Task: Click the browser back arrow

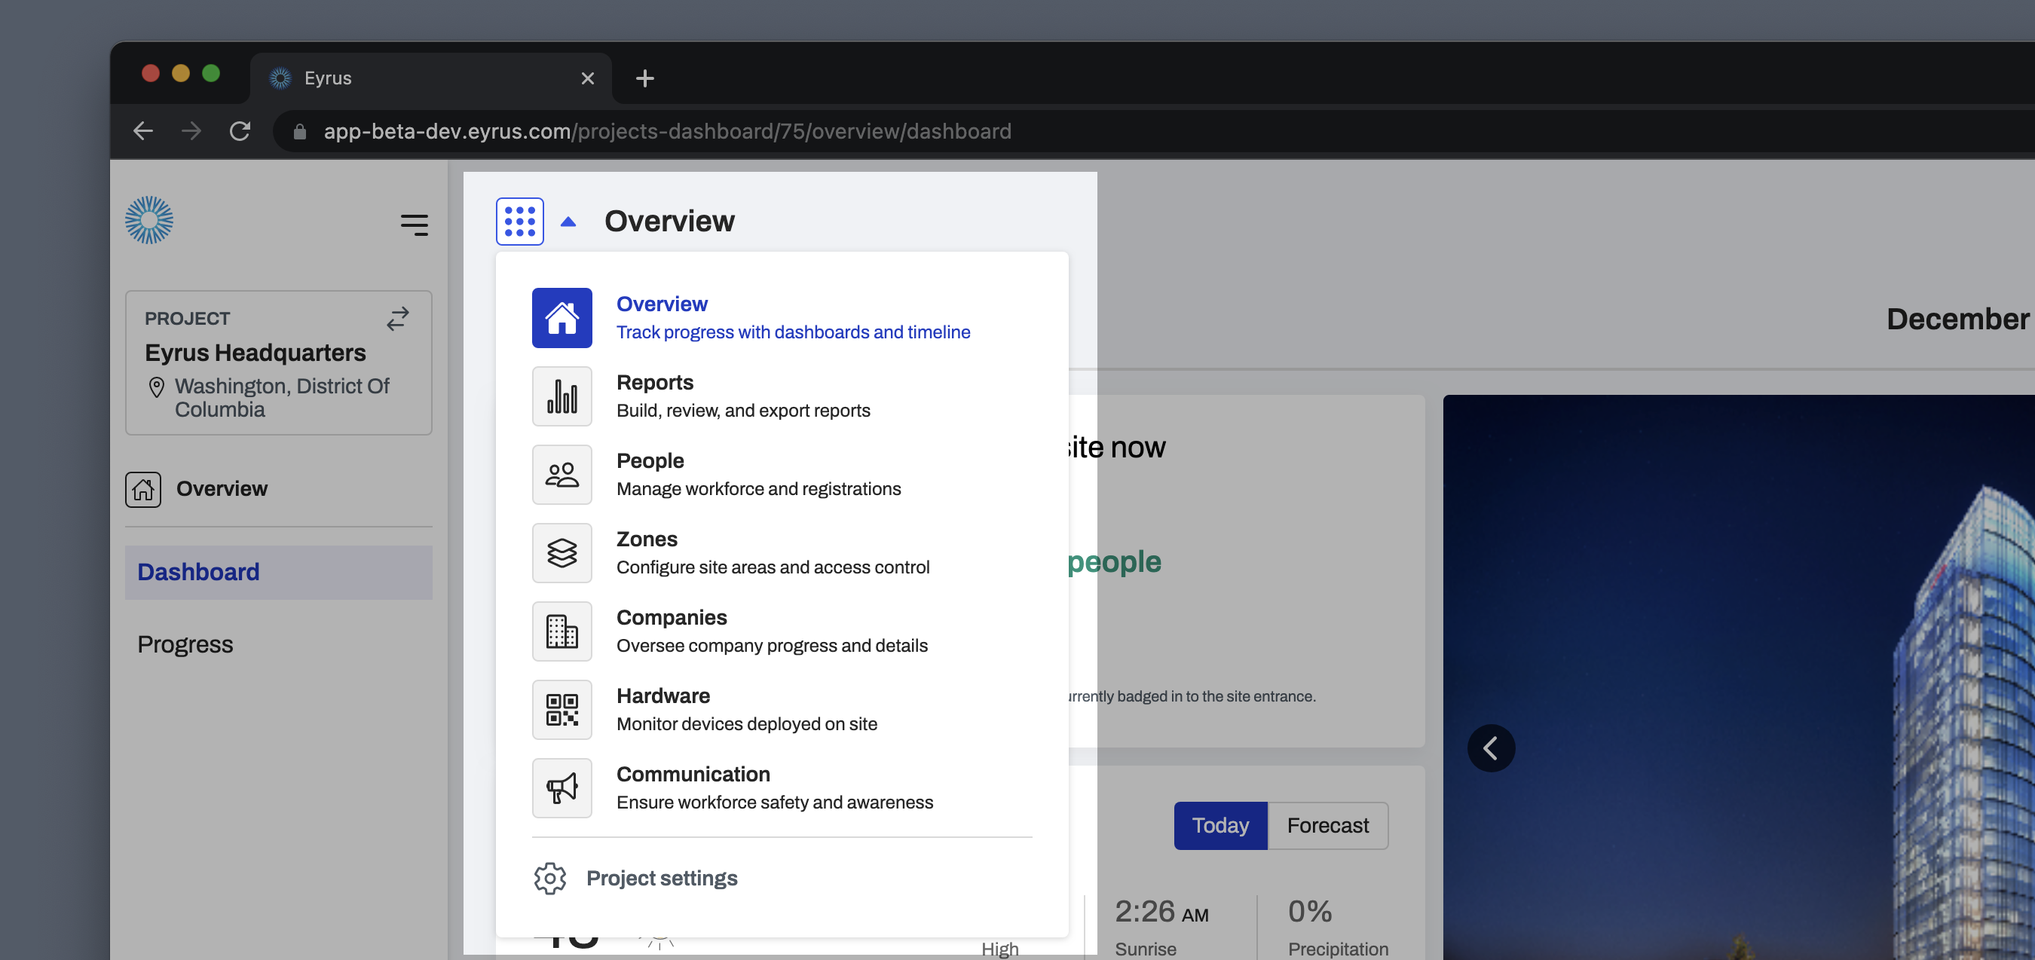Action: tap(143, 131)
